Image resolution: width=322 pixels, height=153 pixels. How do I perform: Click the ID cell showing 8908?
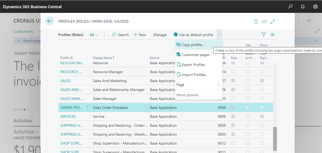point(222,116)
